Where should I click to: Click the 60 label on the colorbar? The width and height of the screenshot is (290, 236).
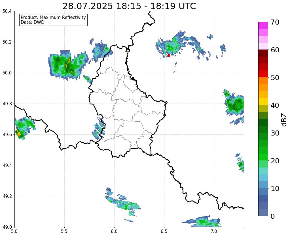[x=275, y=50]
